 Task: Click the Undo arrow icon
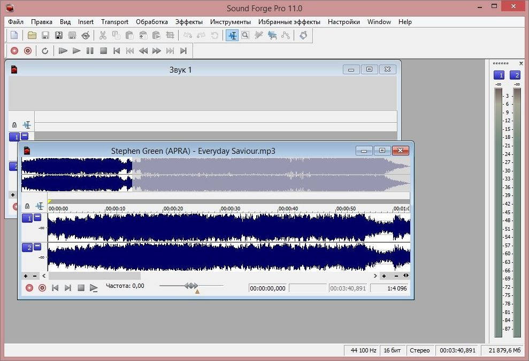click(x=188, y=35)
